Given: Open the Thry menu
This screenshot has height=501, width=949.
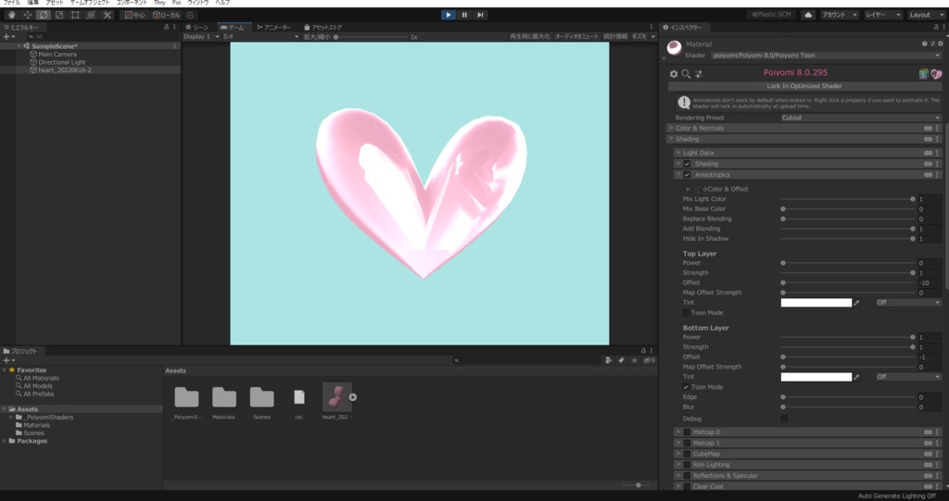Looking at the screenshot, I should click(x=159, y=4).
